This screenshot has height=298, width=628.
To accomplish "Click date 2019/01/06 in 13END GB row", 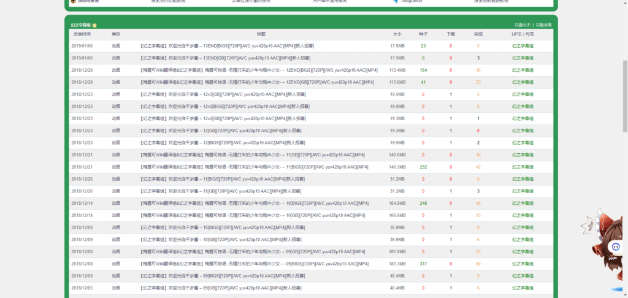I will click(x=82, y=58).
